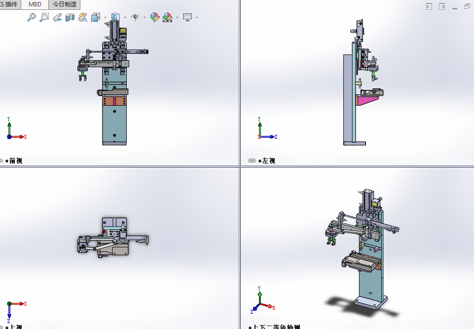The image size is (474, 329).
Task: Open Dynamic Annotation Views
Action: click(x=82, y=17)
